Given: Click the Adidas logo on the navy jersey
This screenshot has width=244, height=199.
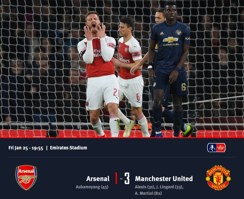Looking at the screenshot, I should (162, 33).
